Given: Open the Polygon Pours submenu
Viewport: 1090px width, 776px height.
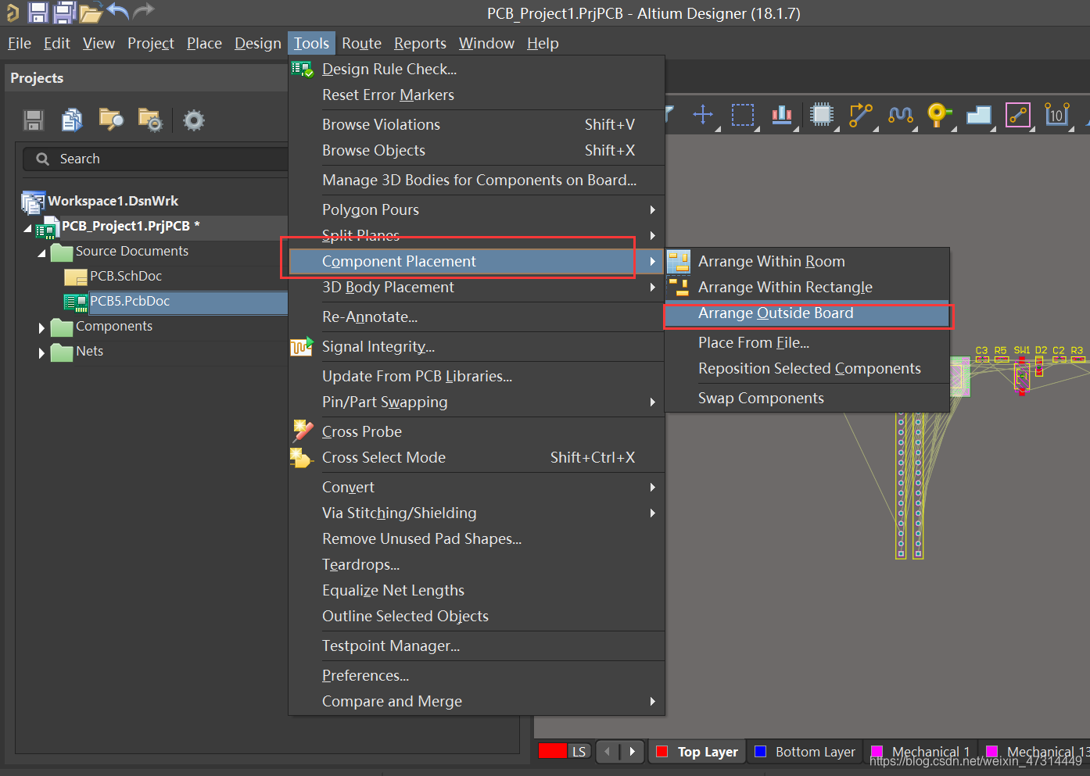Looking at the screenshot, I should coord(477,209).
